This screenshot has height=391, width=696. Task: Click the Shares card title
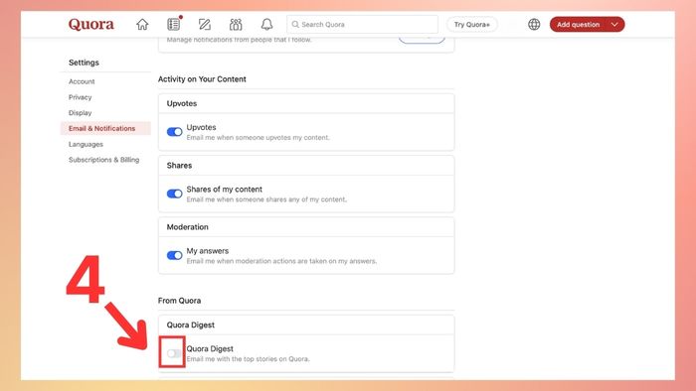pyautogui.click(x=179, y=165)
